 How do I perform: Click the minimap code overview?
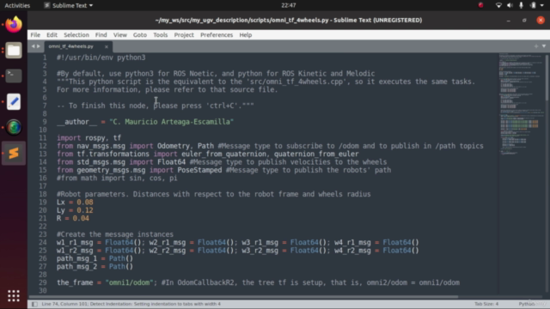[521, 105]
